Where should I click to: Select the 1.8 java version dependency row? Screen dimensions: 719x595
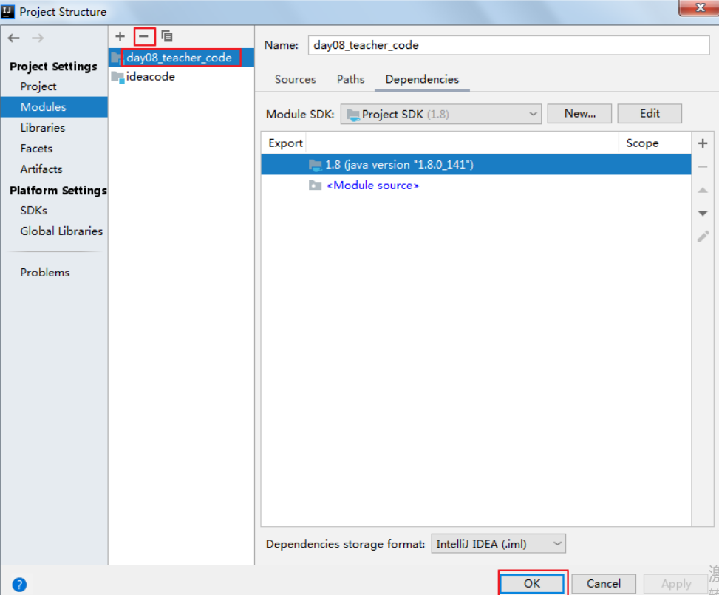(476, 165)
